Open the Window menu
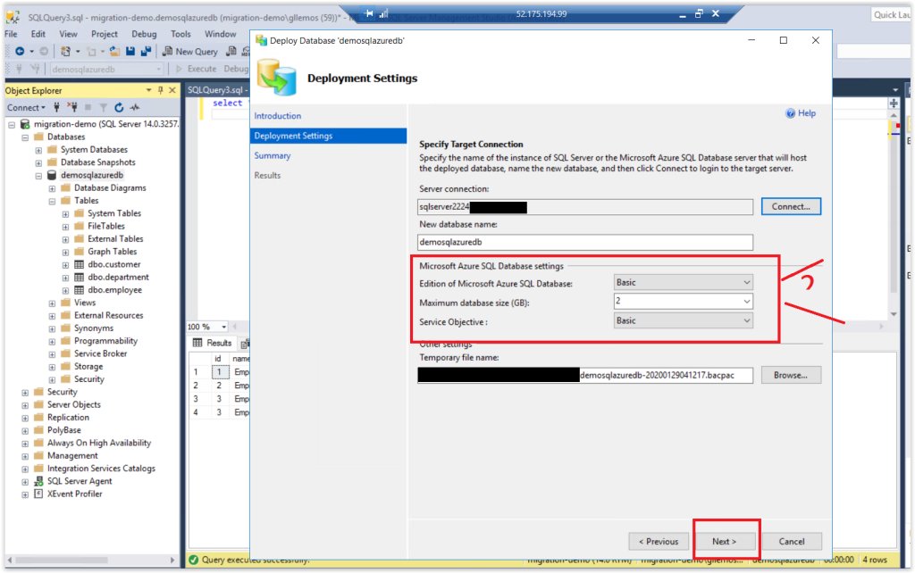This screenshot has height=573, width=915. [220, 34]
